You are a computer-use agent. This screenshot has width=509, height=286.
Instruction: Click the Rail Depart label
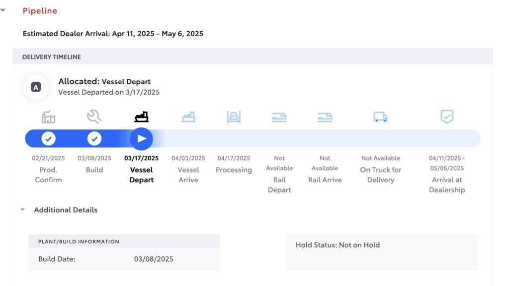point(279,185)
